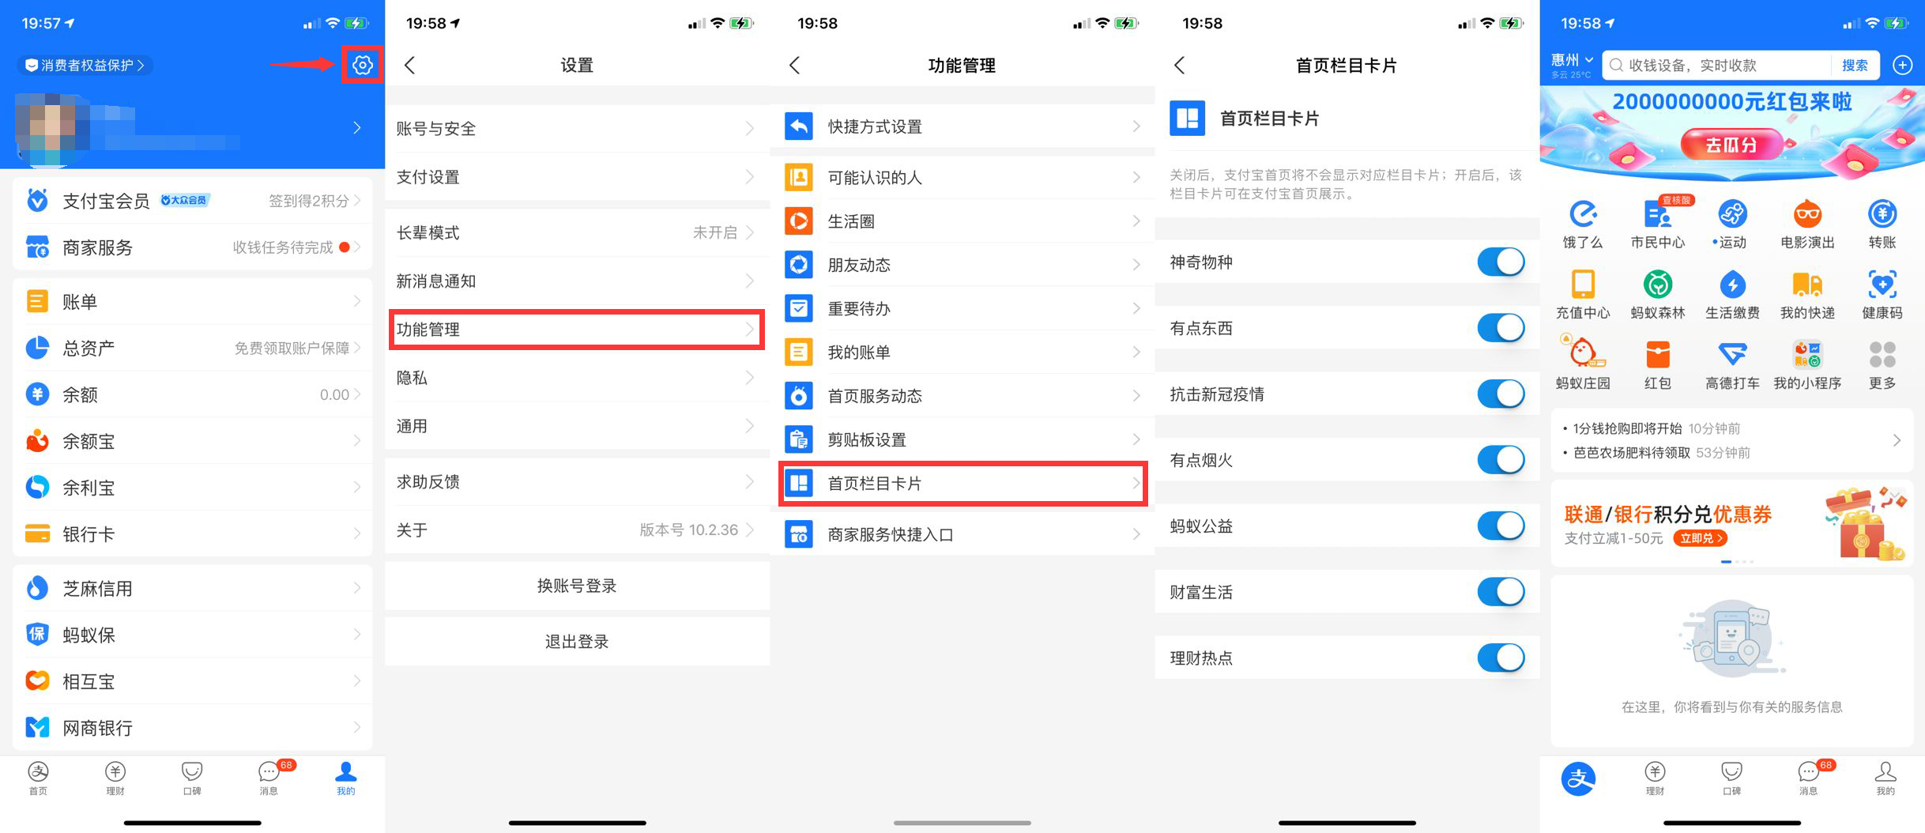
Task: Switch to 口碑 tab on home screen
Action: [1731, 778]
